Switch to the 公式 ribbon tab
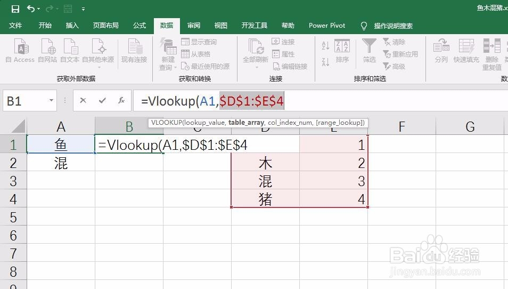Image resolution: width=508 pixels, height=289 pixels. click(140, 25)
